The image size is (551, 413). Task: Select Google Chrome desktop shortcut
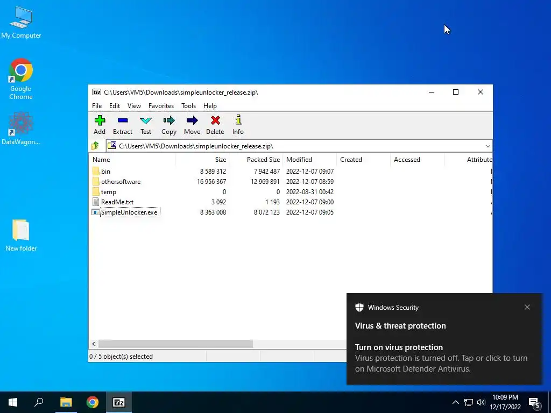pos(21,79)
